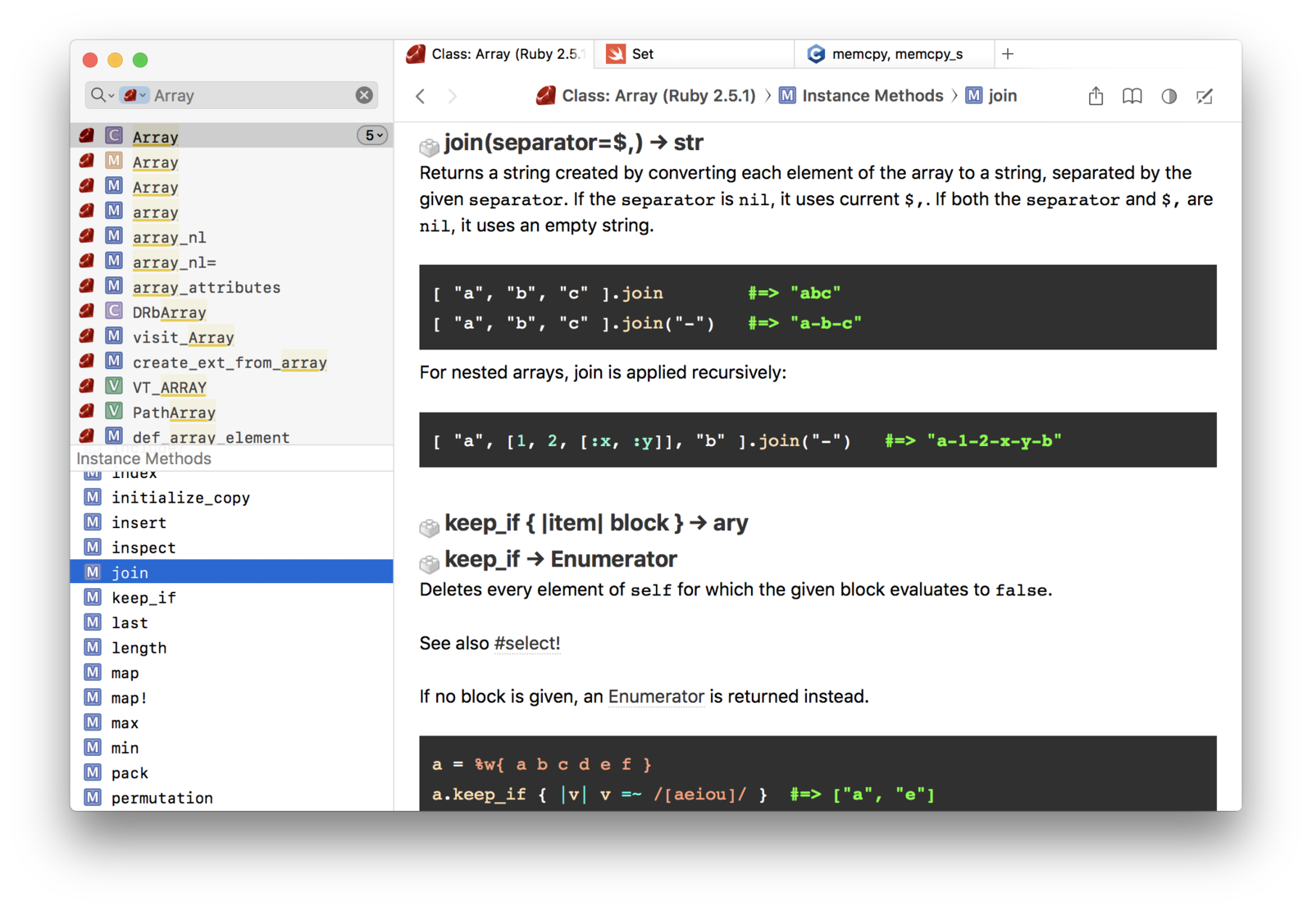Select min method in list
The image size is (1312, 911).
(231, 748)
